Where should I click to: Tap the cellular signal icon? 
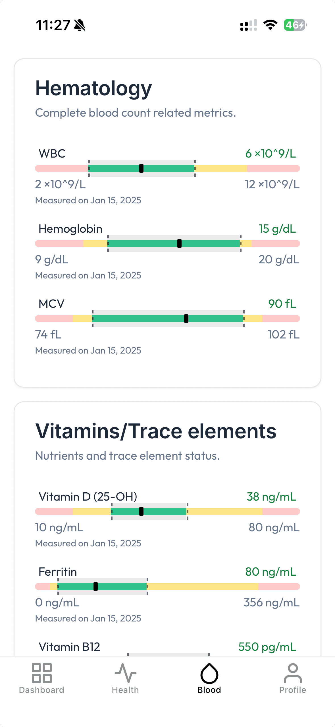[x=249, y=25]
